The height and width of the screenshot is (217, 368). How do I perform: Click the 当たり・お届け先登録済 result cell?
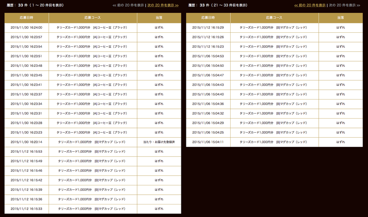tap(159, 142)
